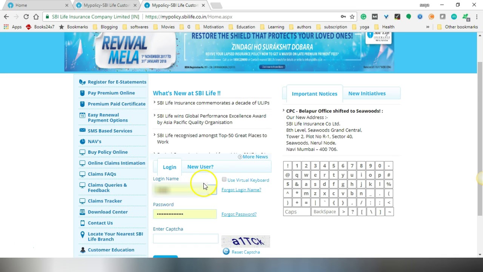Switch to the second Mypolicy-SBI Life tab
The image size is (483, 272).
[174, 5]
